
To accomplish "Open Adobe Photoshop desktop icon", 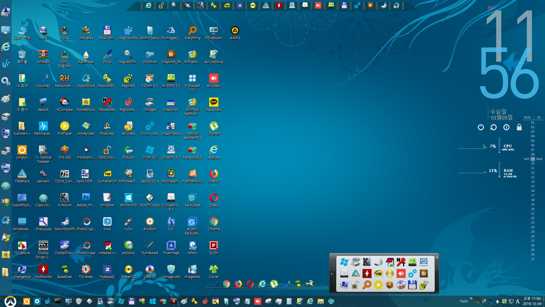I will pyautogui.click(x=86, y=200).
